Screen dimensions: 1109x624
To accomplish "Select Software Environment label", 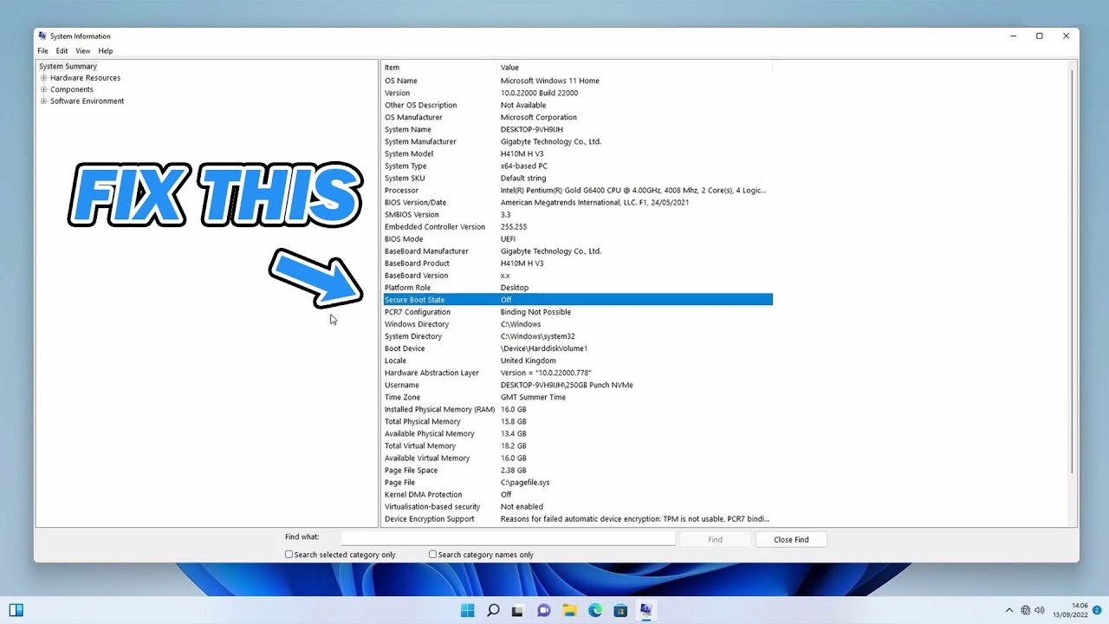I will 87,101.
